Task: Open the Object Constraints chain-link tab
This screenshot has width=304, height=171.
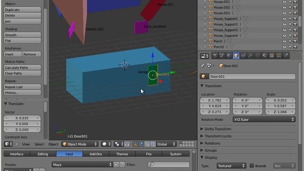Action: coord(243,56)
